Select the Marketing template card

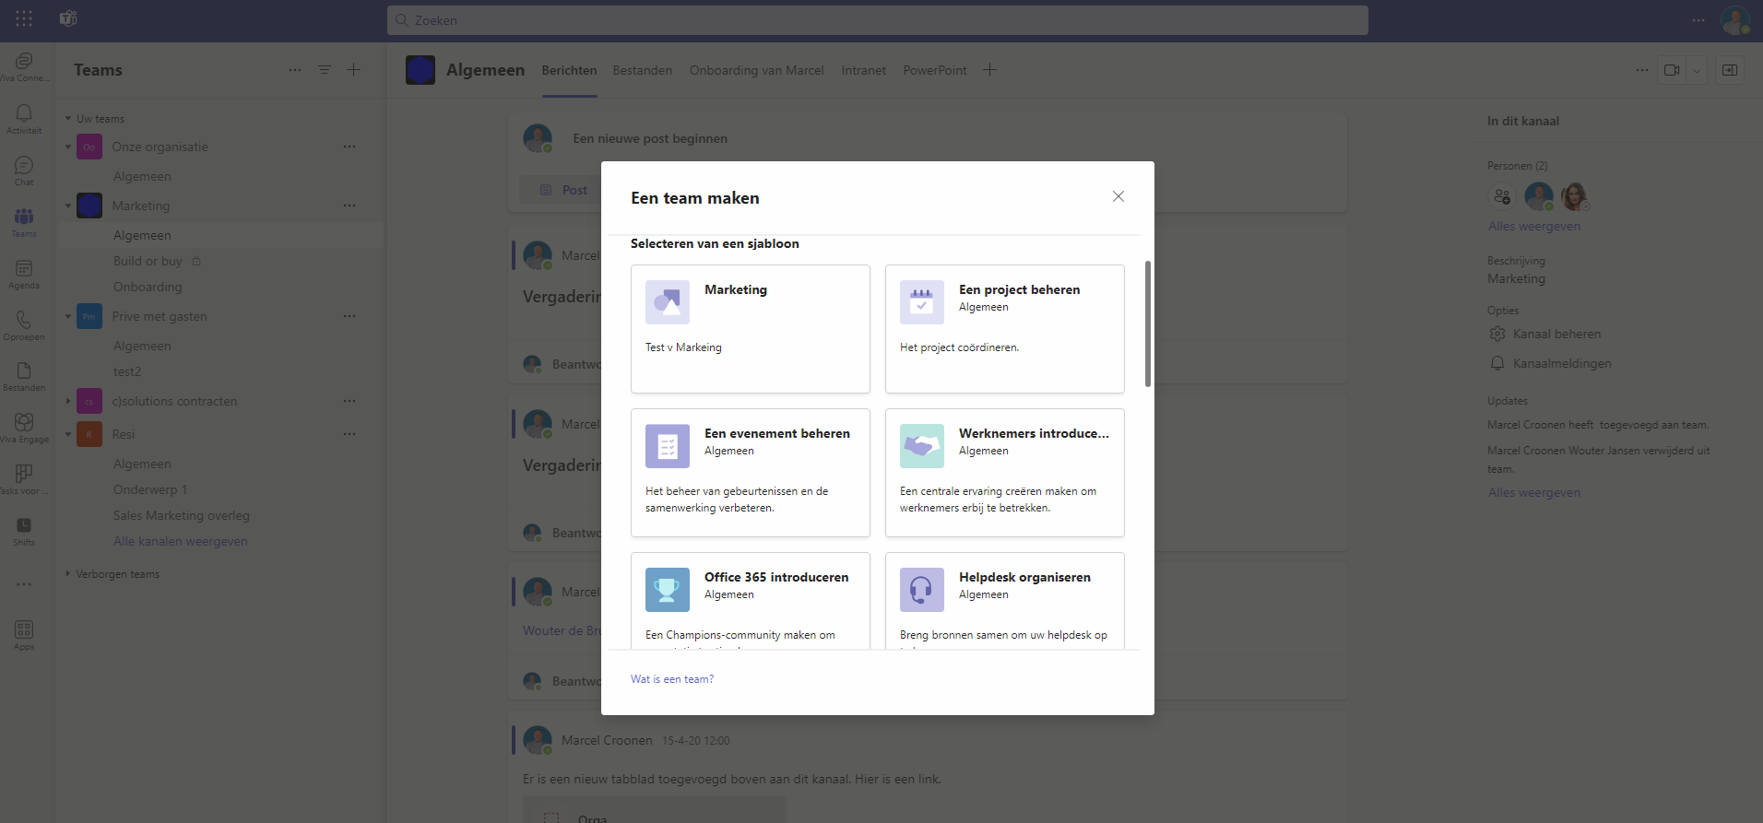751,329
